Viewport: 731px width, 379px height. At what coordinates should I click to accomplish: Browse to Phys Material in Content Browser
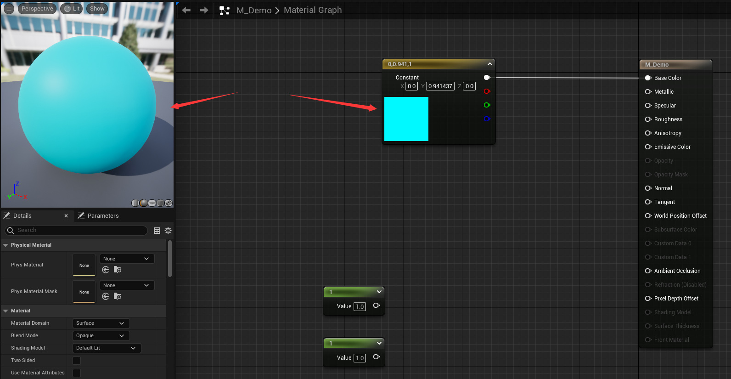click(118, 270)
